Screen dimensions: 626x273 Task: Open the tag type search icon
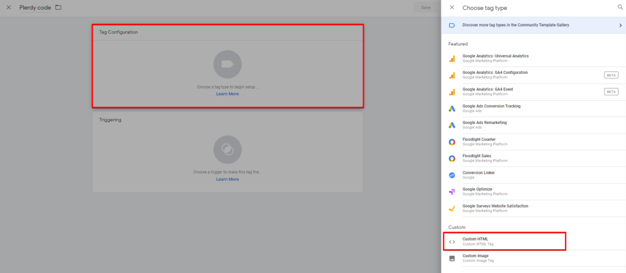pos(620,7)
